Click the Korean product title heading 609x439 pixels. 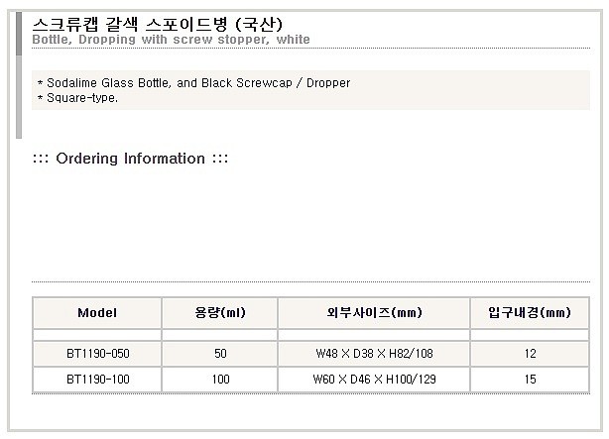pos(158,23)
